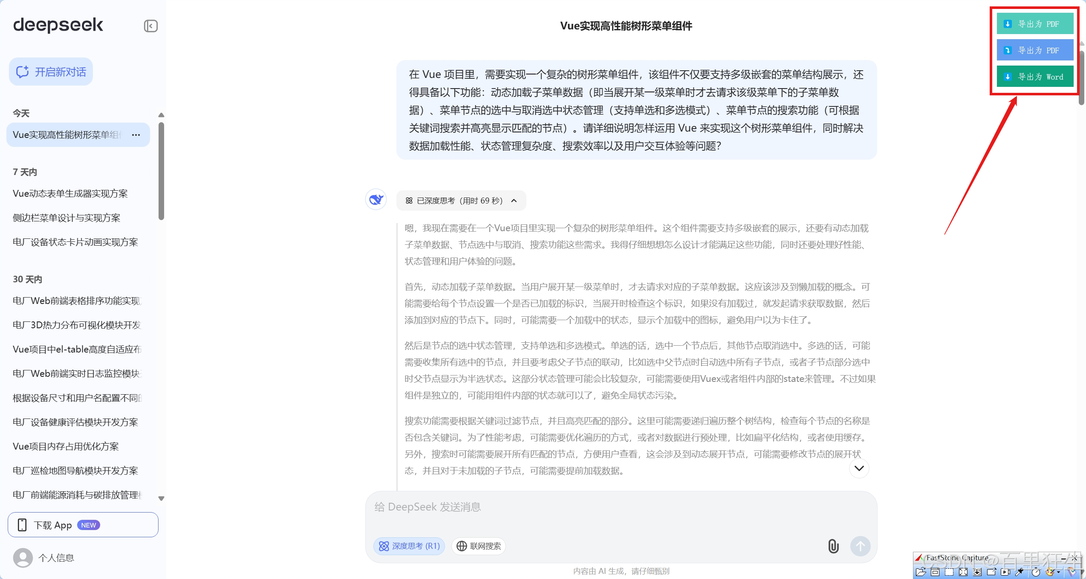Click 开启新对话 button

coord(51,72)
